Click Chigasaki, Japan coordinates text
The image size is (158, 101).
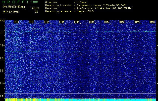(x=101, y=5)
